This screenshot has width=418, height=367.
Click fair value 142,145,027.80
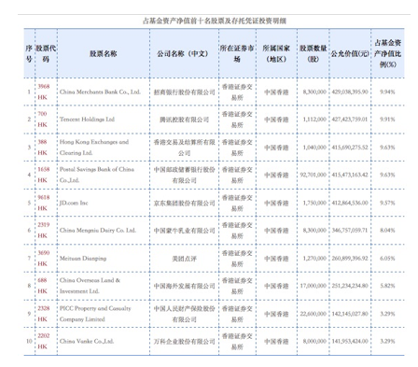click(x=350, y=314)
